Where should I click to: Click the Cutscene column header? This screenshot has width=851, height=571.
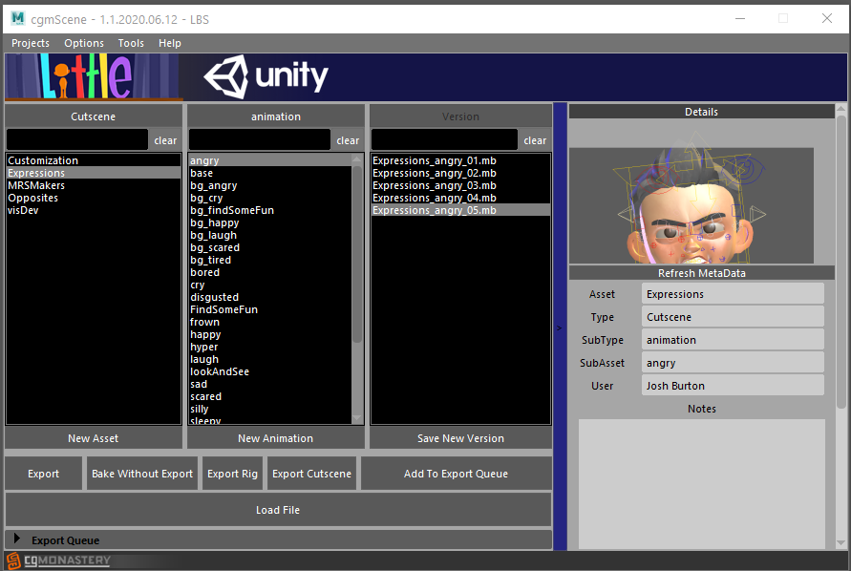tap(94, 116)
